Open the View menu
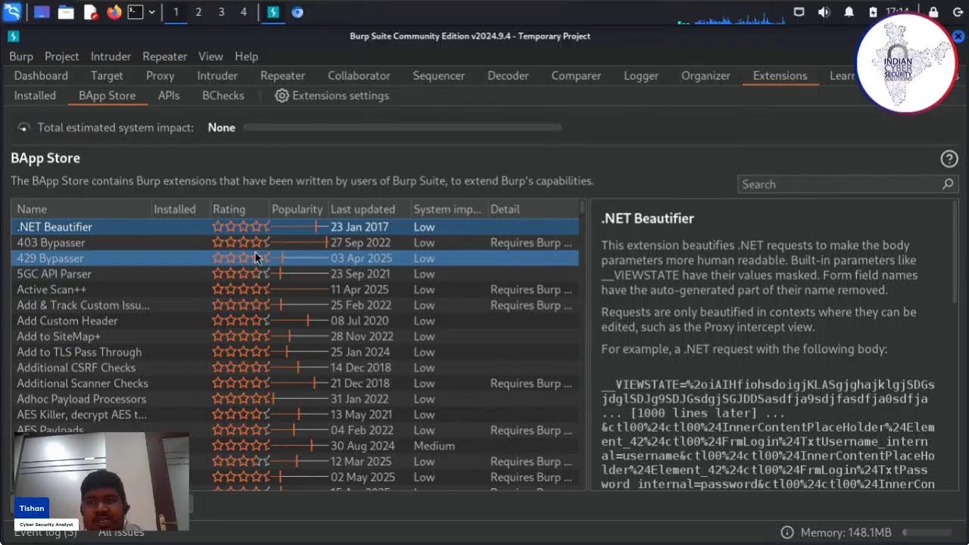This screenshot has width=969, height=545. click(210, 56)
